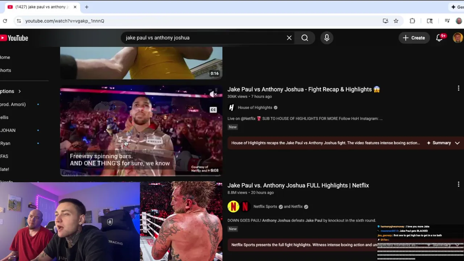The width and height of the screenshot is (464, 261).
Task: Reload the page in browser
Action: (5, 21)
